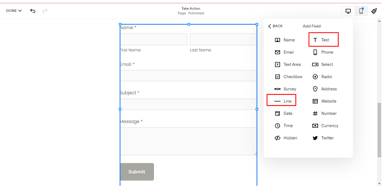Insert a Text Area field
384x193 pixels.
pyautogui.click(x=291, y=64)
